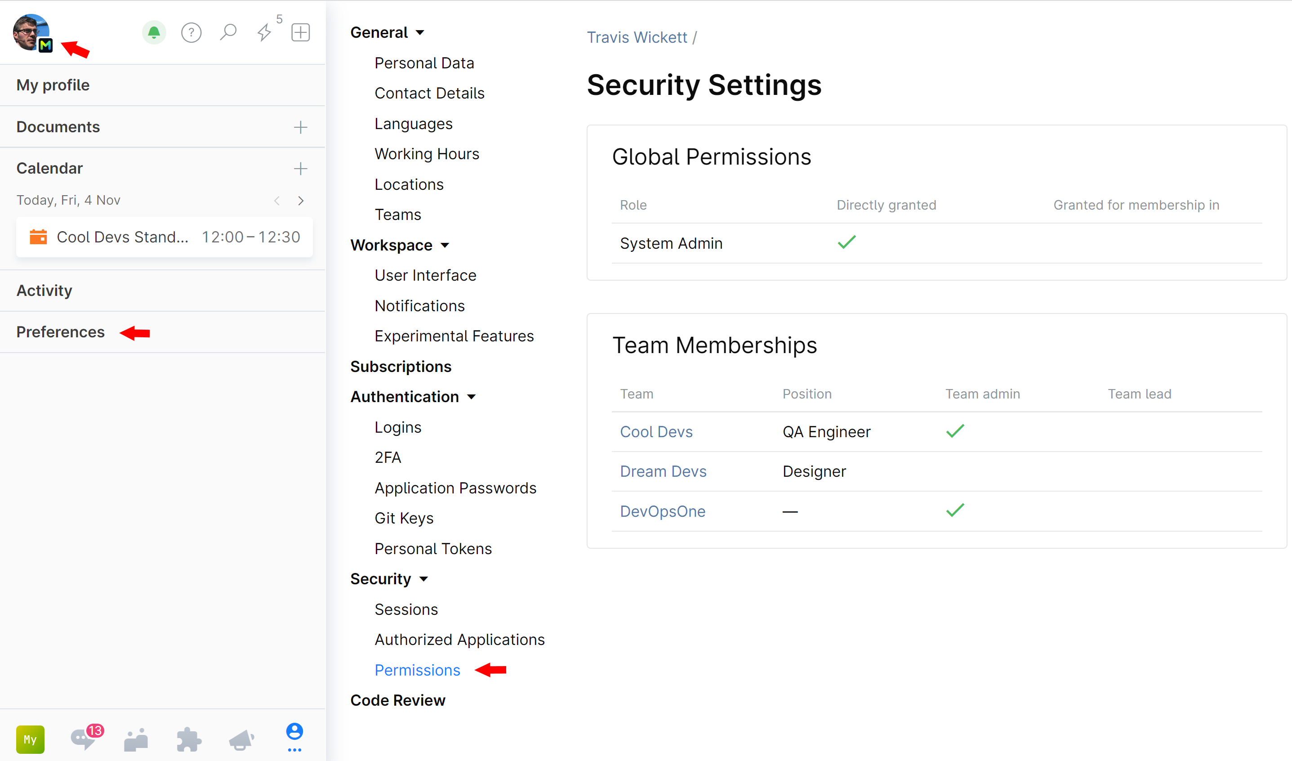The height and width of the screenshot is (761, 1292).
Task: Click the plus square create icon
Action: (300, 33)
